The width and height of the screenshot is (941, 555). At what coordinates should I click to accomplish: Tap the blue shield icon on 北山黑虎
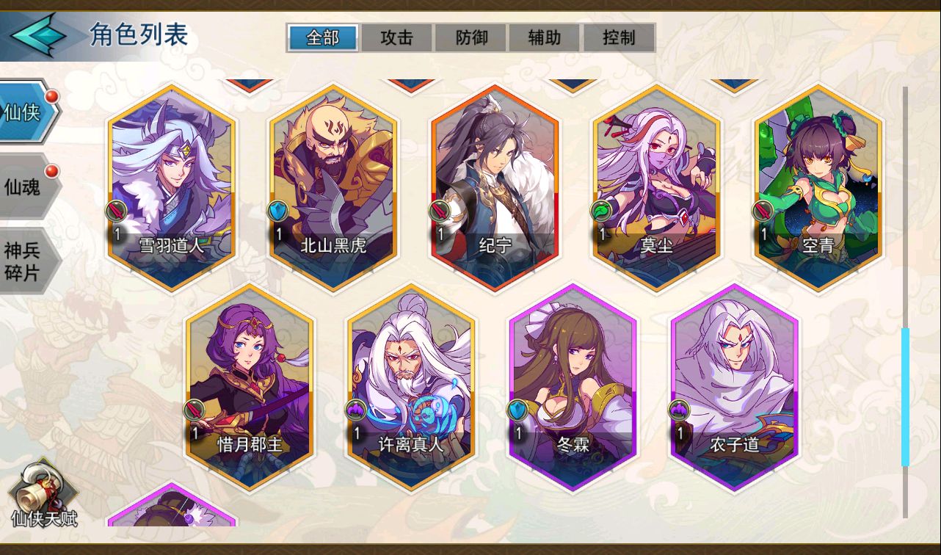pyautogui.click(x=277, y=211)
